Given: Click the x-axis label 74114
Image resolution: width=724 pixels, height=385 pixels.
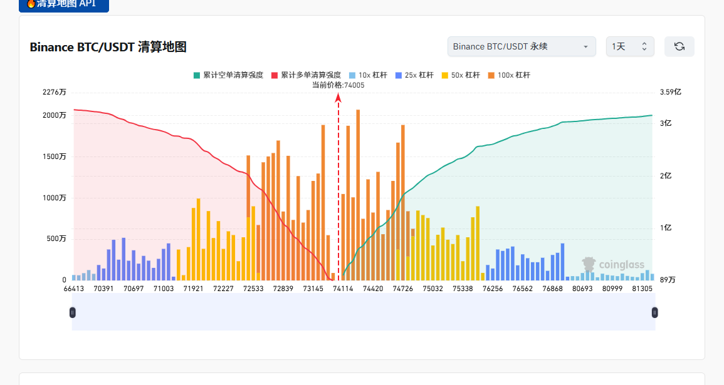Looking at the screenshot, I should tap(343, 289).
